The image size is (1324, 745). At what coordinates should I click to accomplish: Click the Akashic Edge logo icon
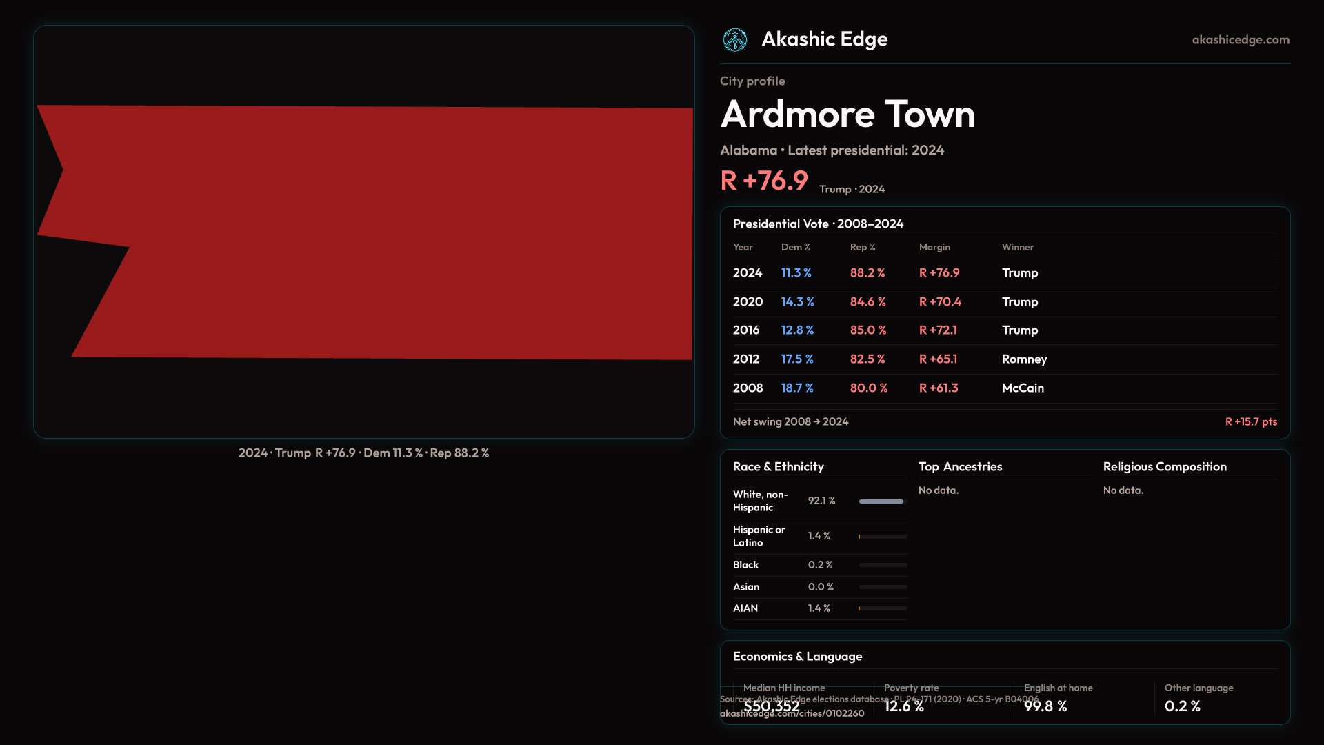734,40
